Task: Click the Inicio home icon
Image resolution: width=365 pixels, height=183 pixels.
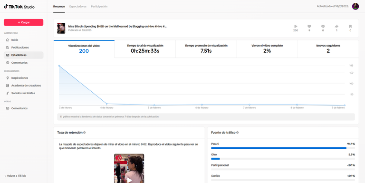Action: (x=8, y=40)
